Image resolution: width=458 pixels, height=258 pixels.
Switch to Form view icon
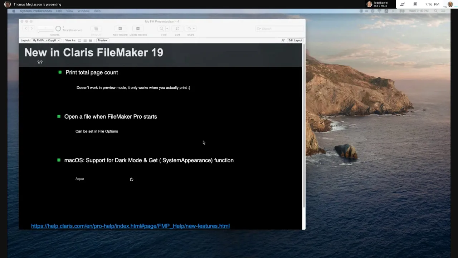click(79, 40)
